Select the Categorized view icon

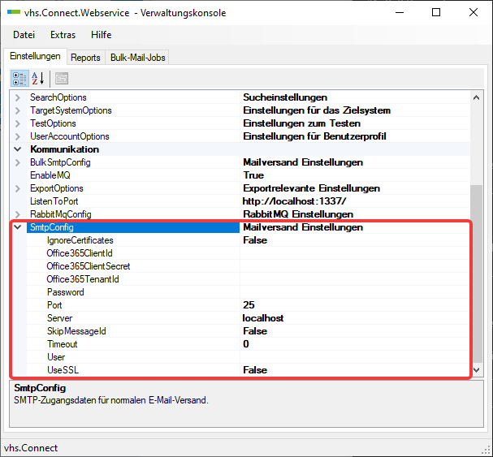point(19,79)
